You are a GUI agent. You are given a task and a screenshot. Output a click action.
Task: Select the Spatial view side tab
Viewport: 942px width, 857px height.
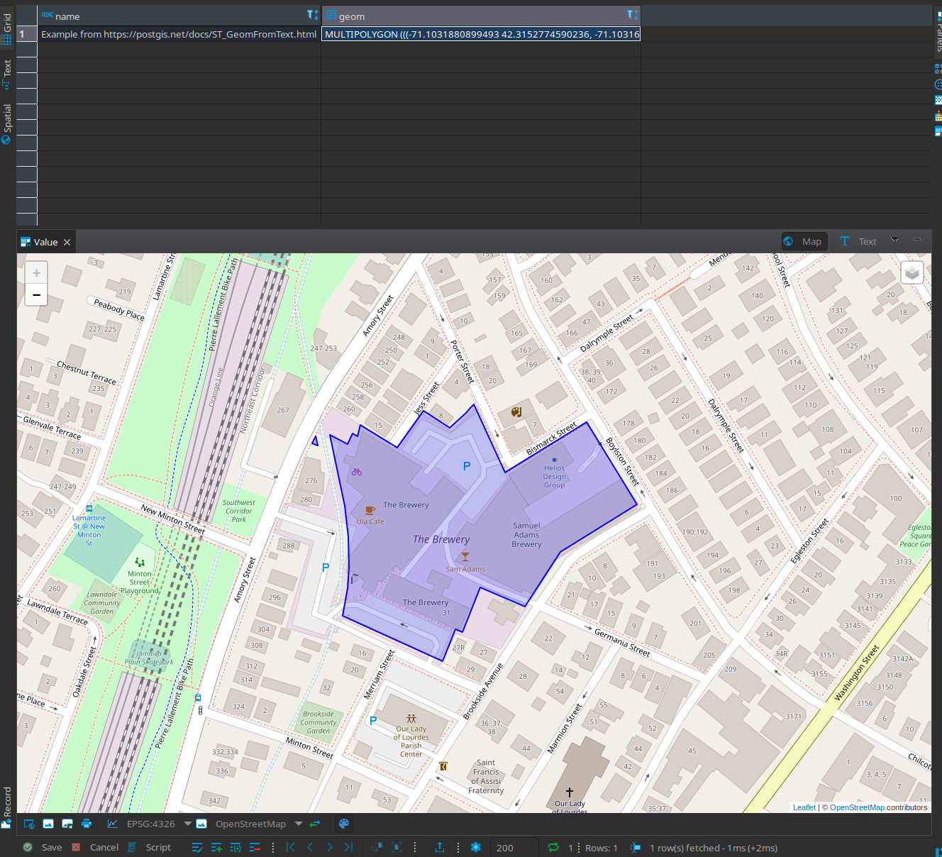click(6, 124)
